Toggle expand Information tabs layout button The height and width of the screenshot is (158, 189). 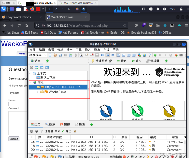[108, 55]
